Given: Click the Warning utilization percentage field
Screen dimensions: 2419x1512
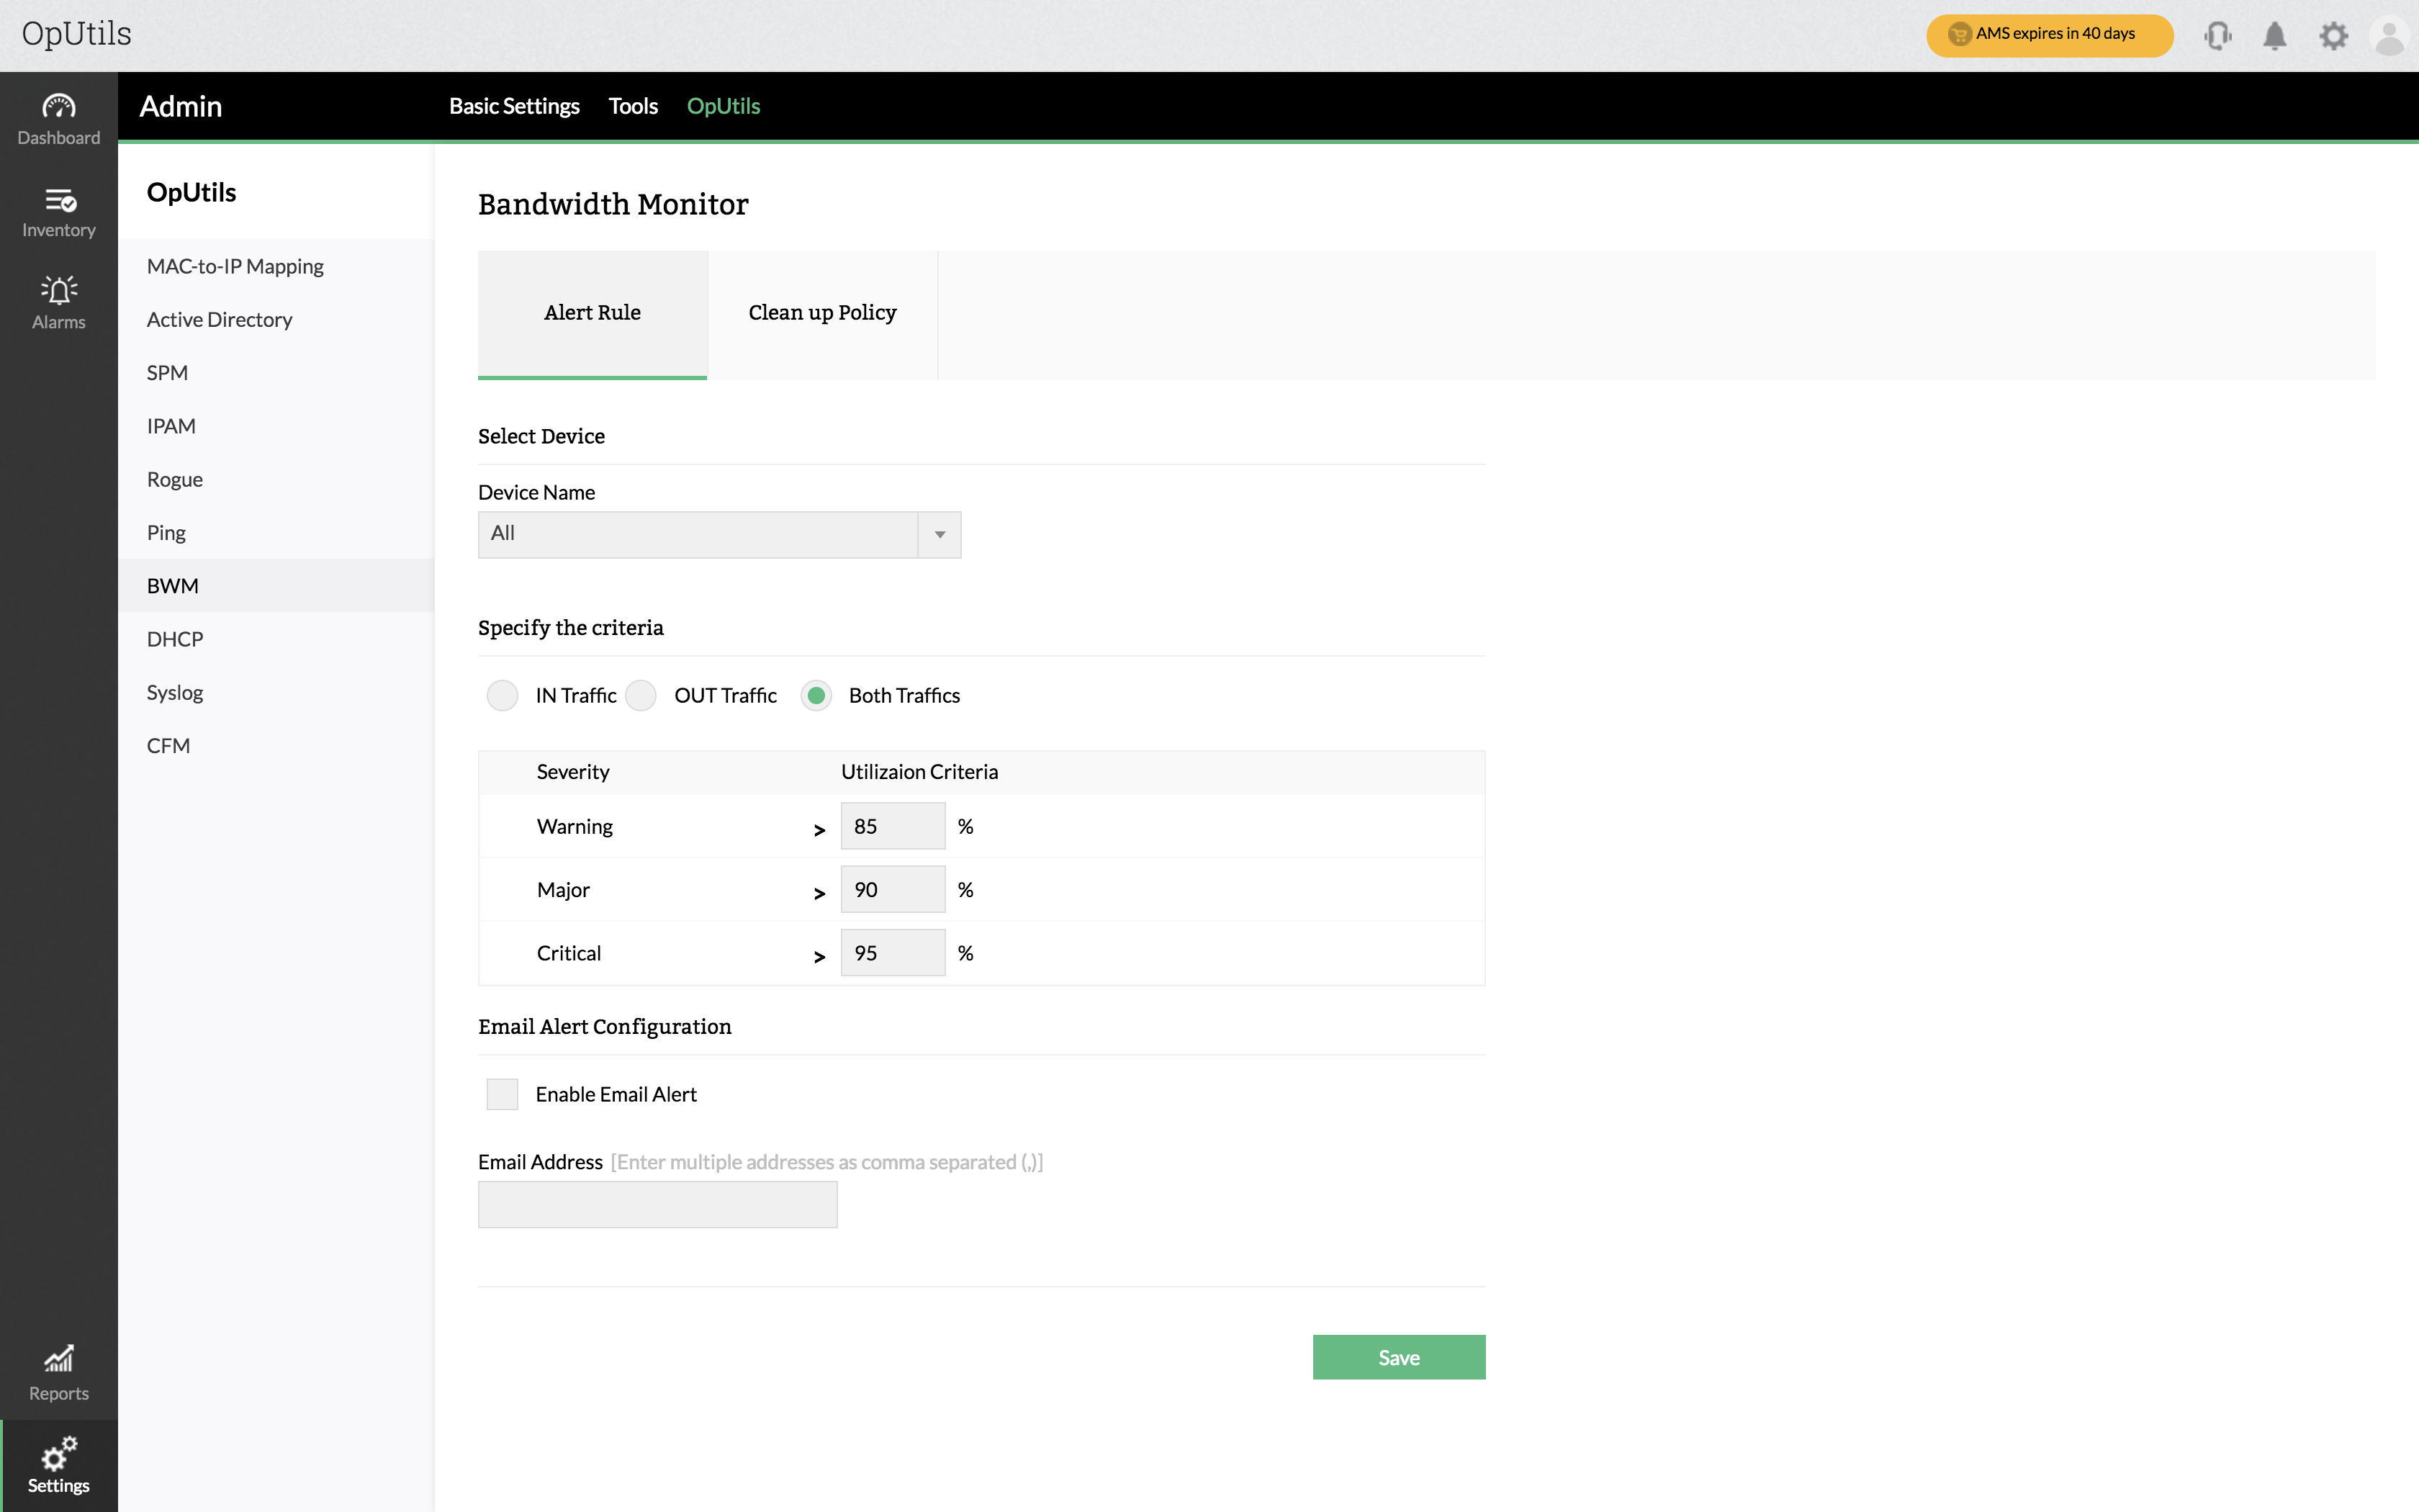Looking at the screenshot, I should (x=891, y=826).
